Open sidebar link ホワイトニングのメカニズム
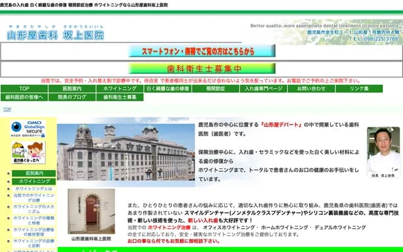 [34, 209]
